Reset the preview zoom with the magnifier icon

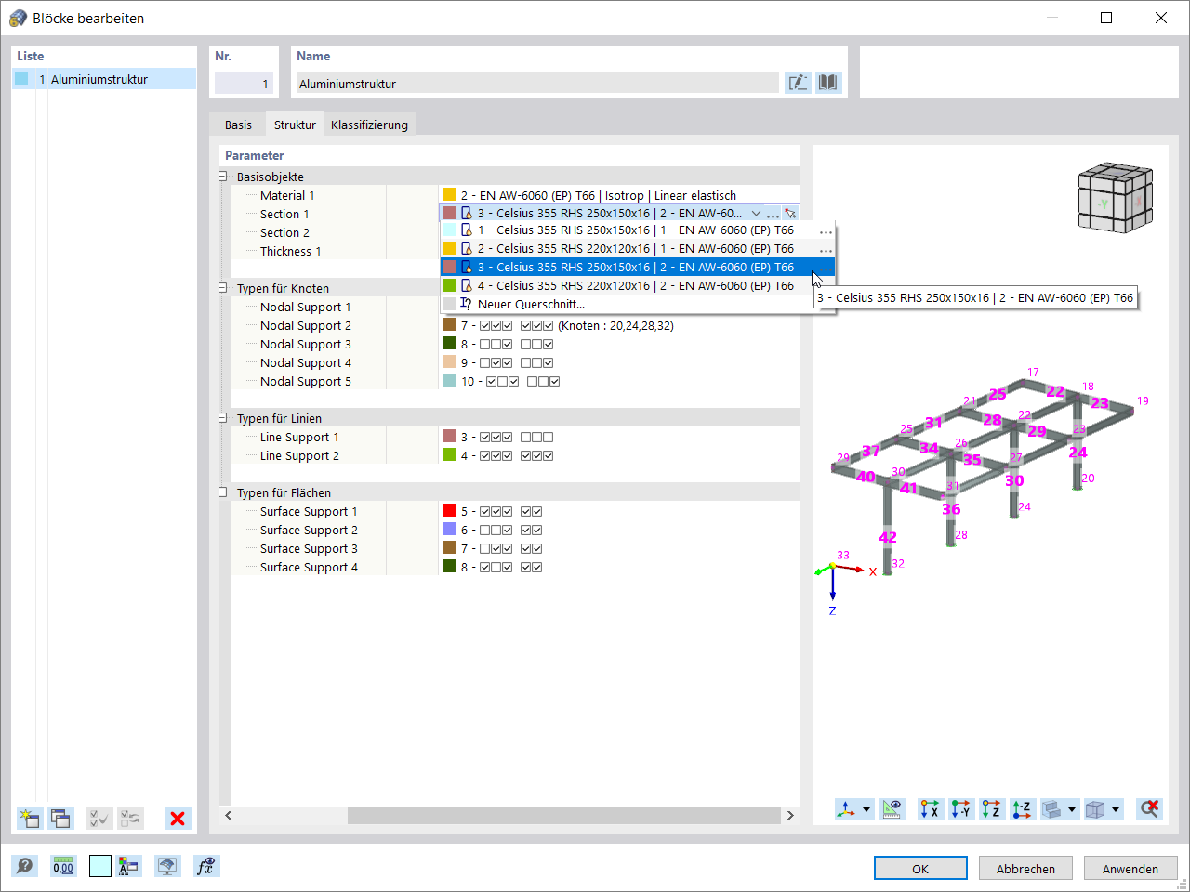1150,809
